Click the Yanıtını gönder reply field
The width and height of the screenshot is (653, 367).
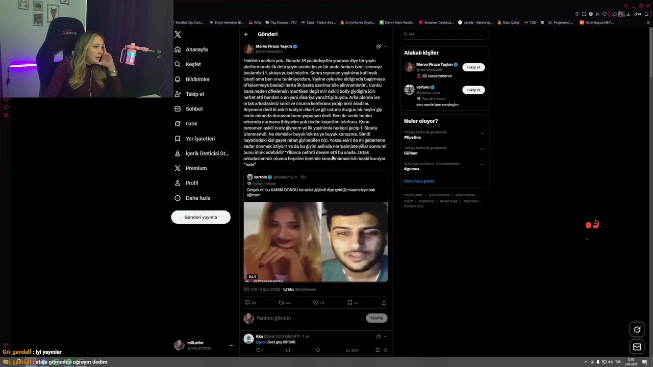click(310, 318)
